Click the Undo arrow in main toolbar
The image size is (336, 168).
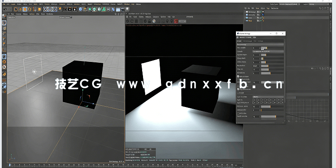tap(5, 9)
